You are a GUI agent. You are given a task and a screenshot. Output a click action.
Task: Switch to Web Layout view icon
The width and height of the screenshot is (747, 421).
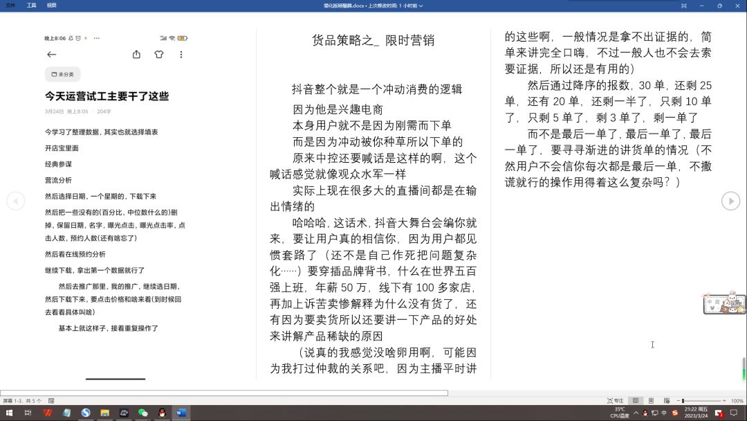667,401
